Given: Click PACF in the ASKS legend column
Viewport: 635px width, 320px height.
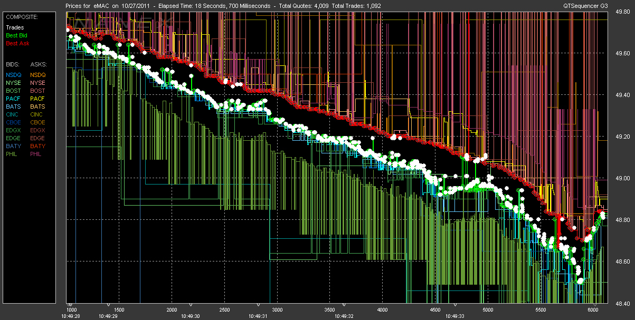Looking at the screenshot, I should pos(38,99).
